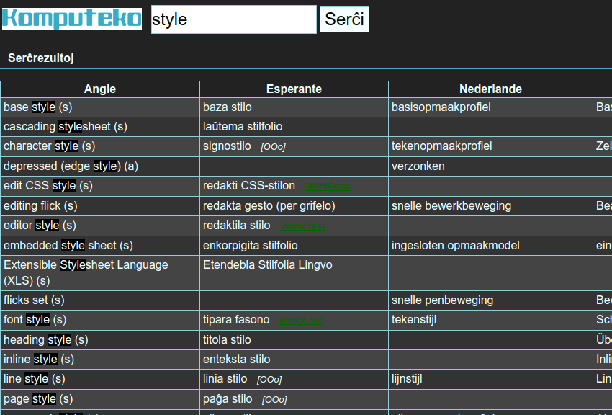Click the 'signostilo' translation

(x=227, y=146)
